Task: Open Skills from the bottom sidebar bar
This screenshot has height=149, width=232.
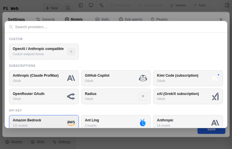Action: coord(38,142)
